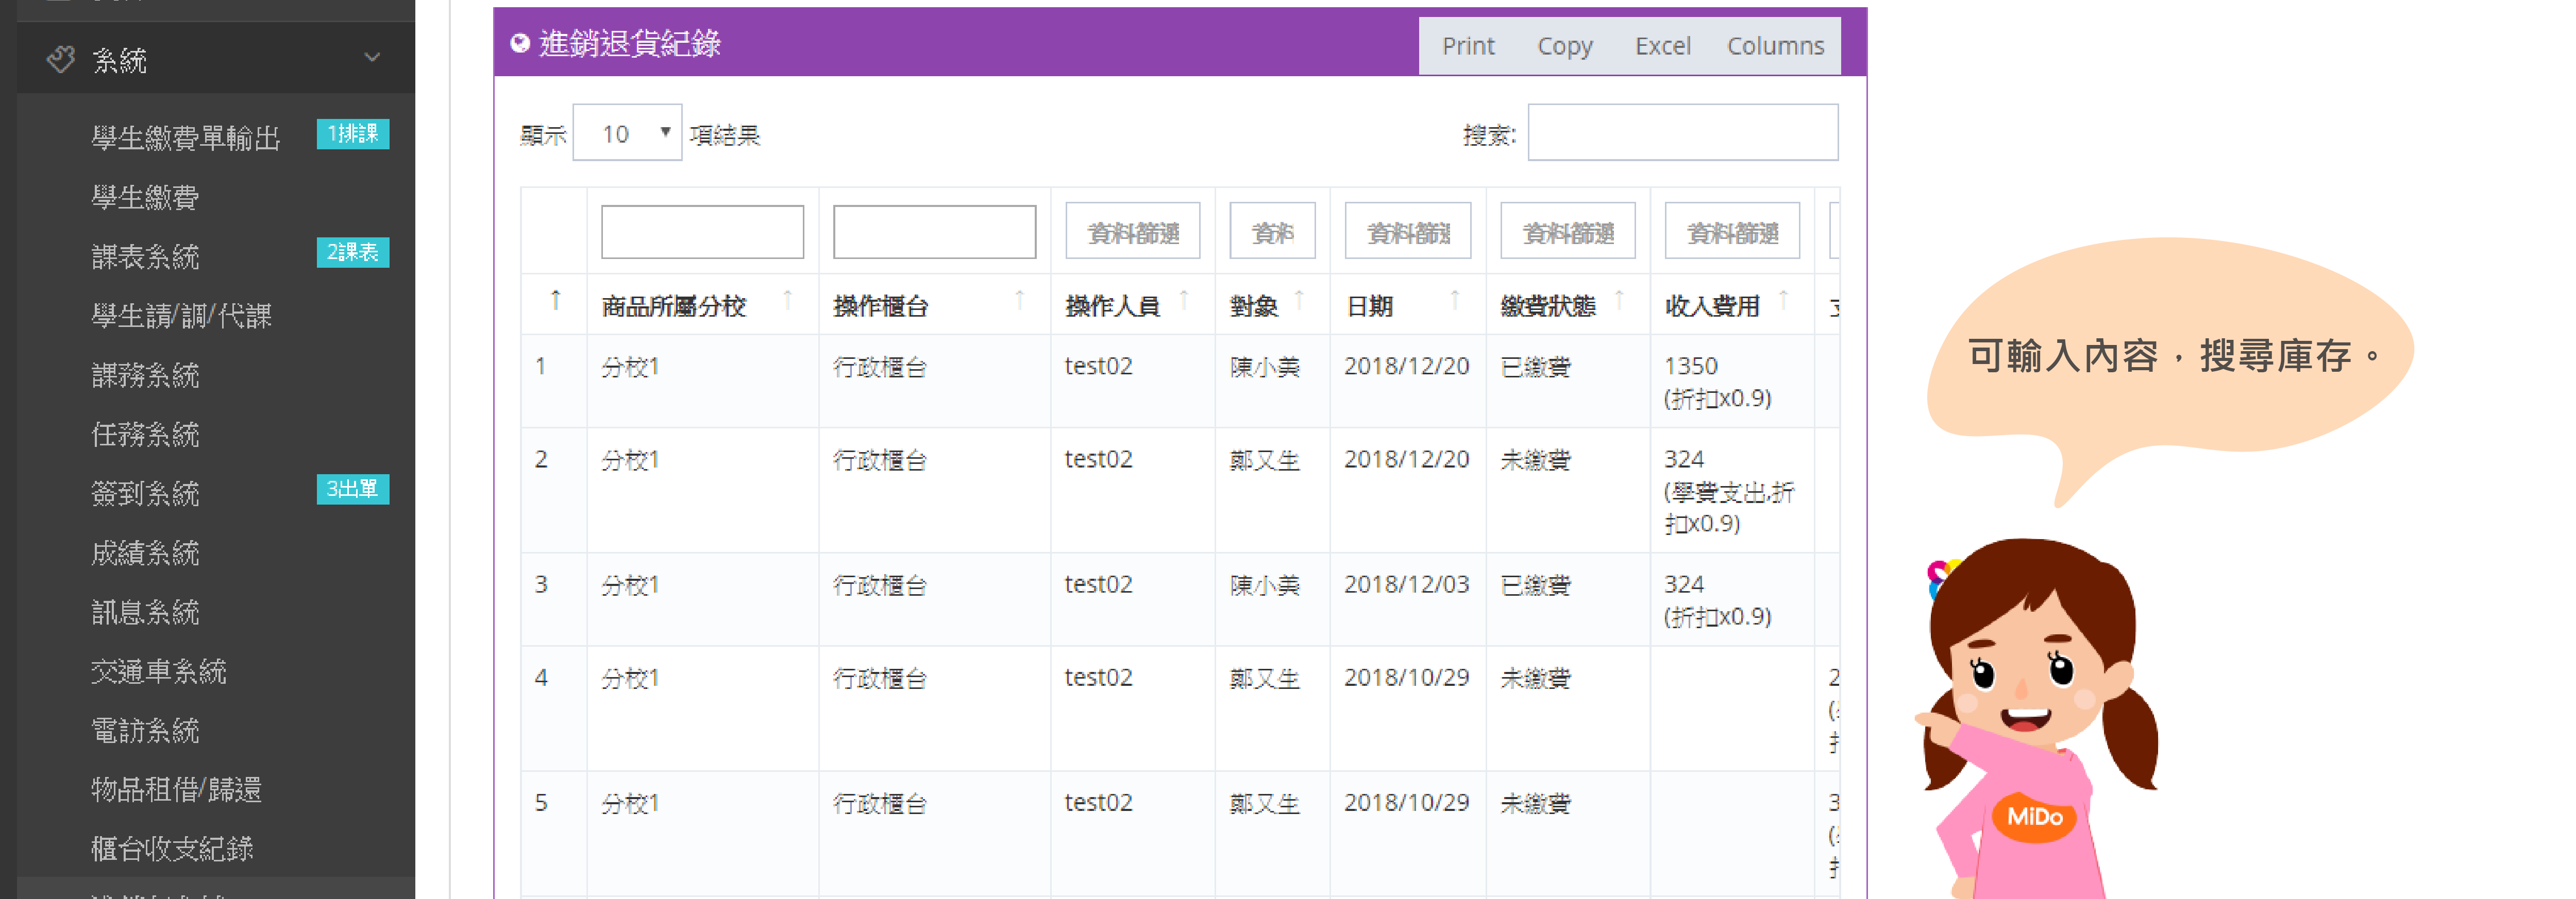This screenshot has height=899, width=2576.
Task: Click sort arrow on 收入費用 column
Action: pyautogui.click(x=1783, y=300)
